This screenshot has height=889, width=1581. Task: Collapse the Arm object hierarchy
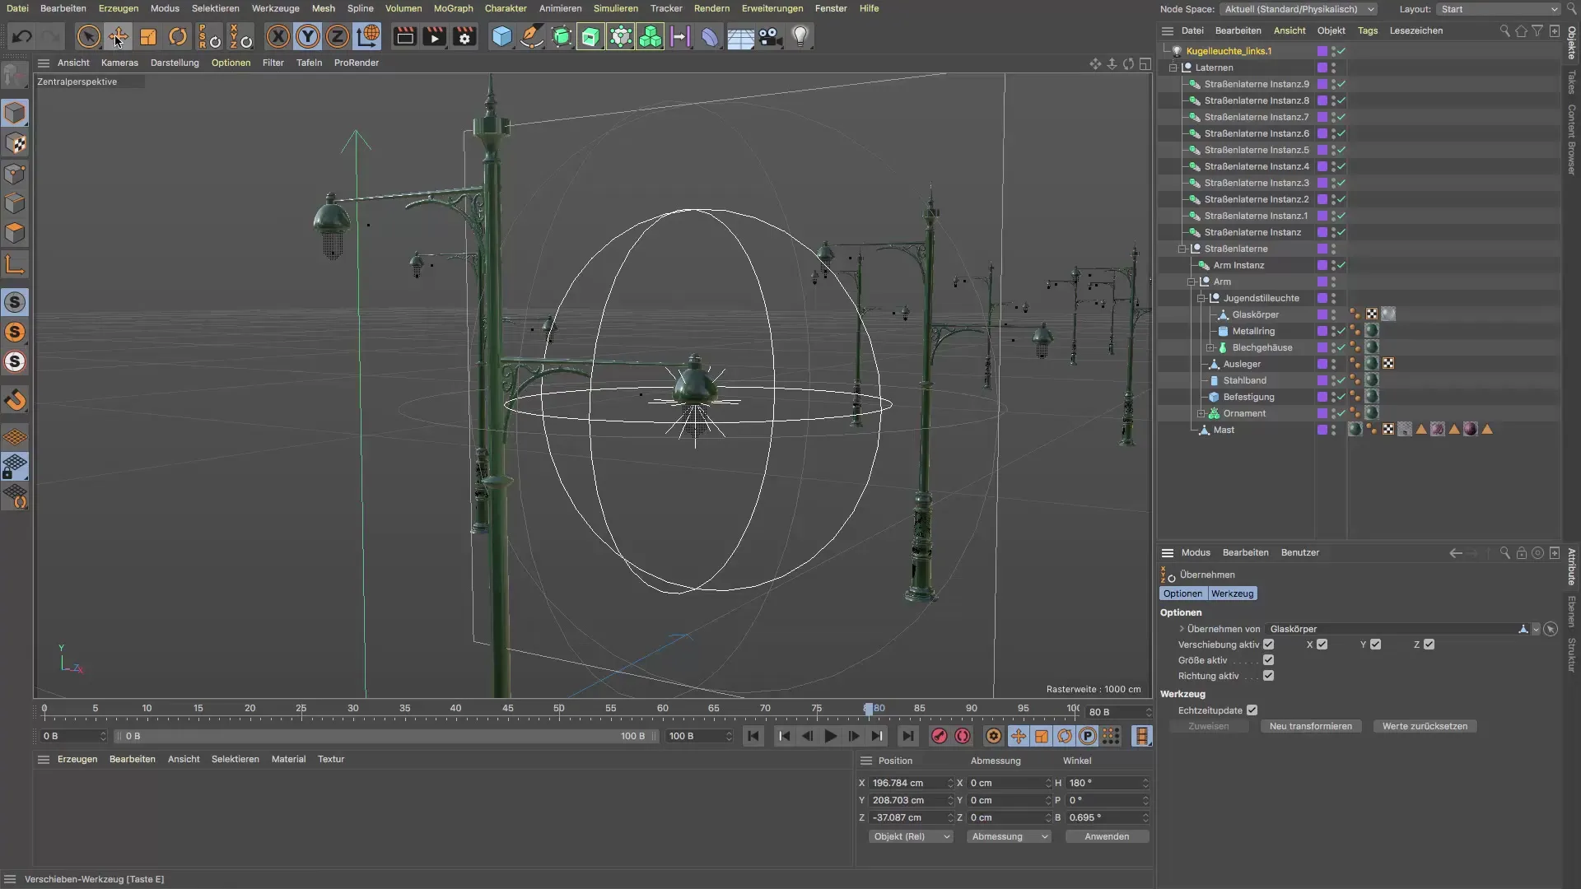1192,282
